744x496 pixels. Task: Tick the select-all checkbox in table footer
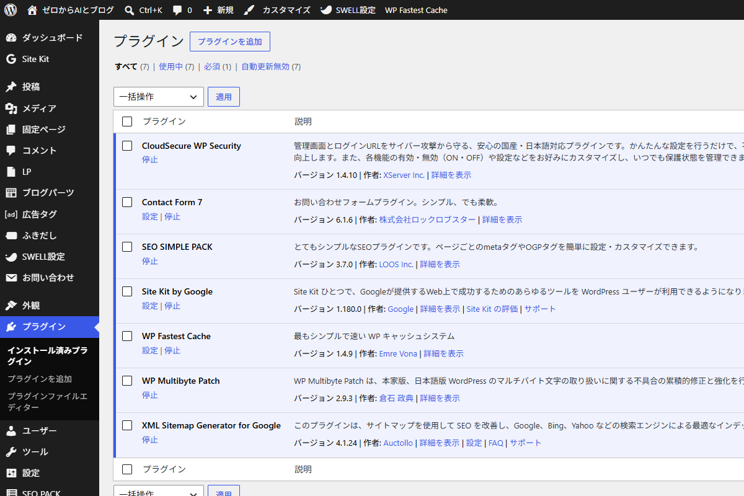pos(127,469)
